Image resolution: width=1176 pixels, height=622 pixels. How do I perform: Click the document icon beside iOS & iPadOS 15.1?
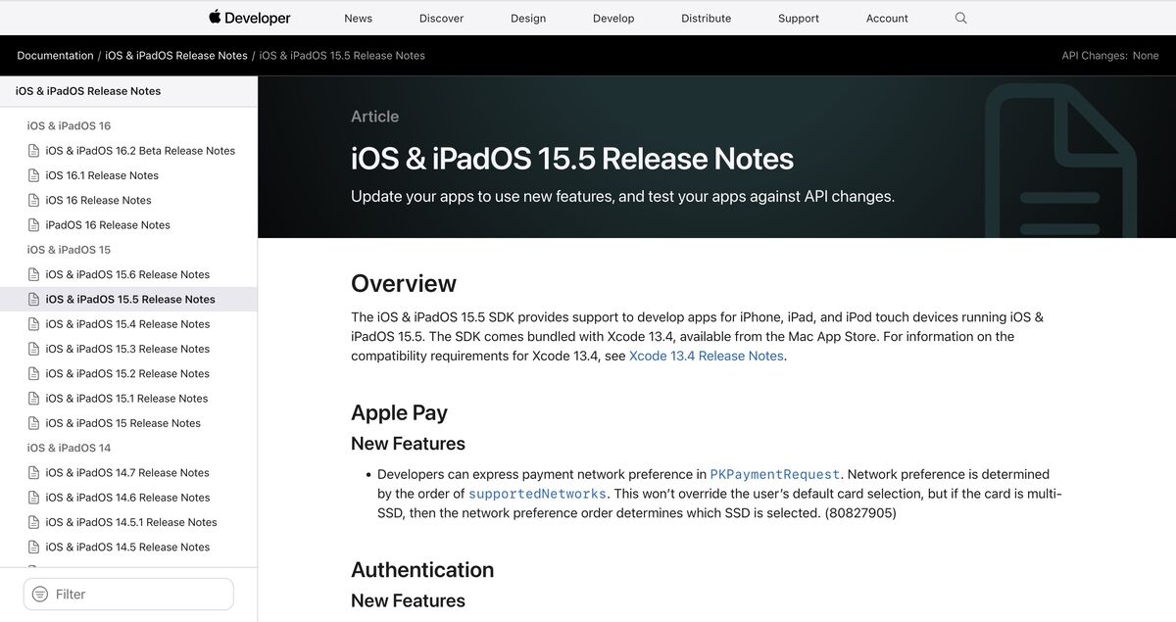pos(34,399)
